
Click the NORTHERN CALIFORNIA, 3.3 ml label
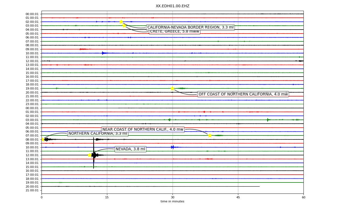pos(98,134)
